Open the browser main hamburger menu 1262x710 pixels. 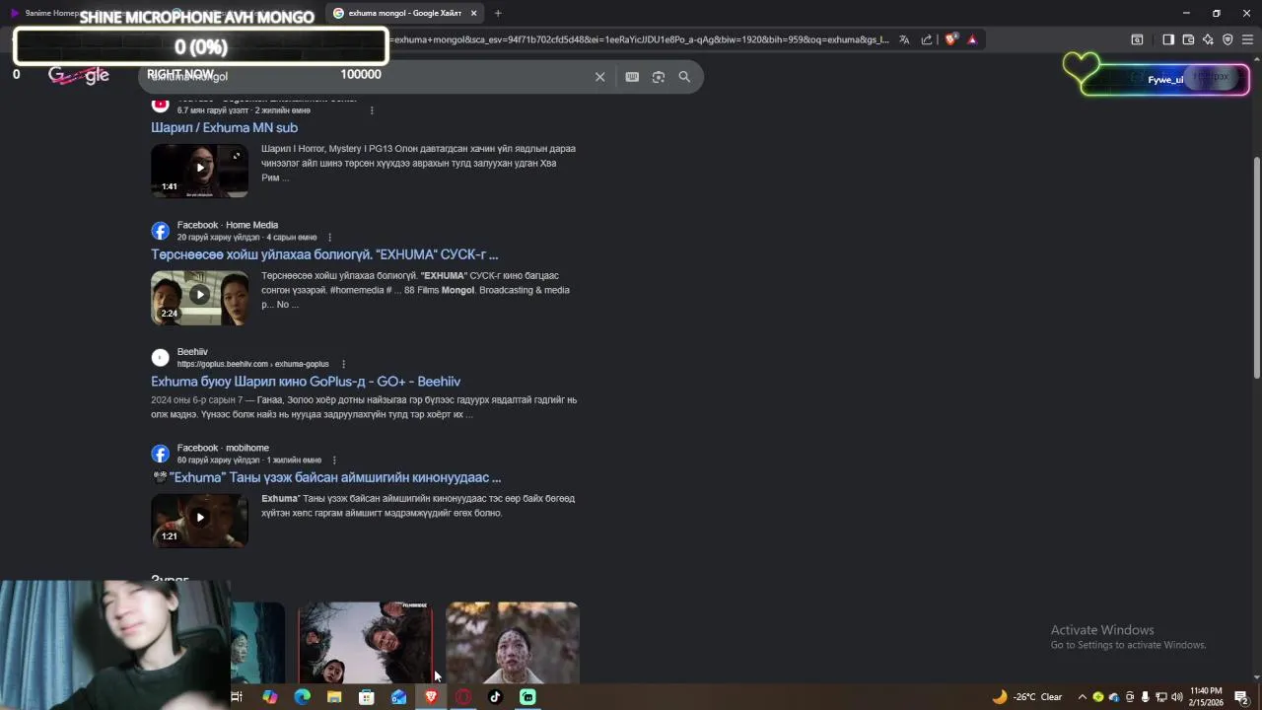coord(1247,39)
